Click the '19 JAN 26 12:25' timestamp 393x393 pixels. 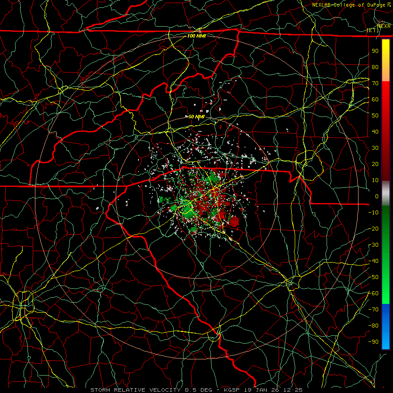click(x=272, y=390)
